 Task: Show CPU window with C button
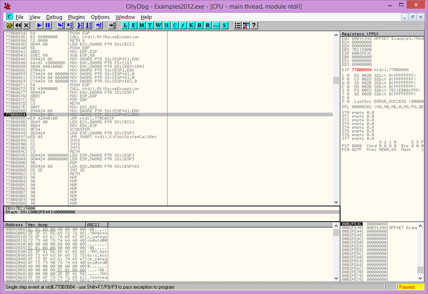click(175, 25)
